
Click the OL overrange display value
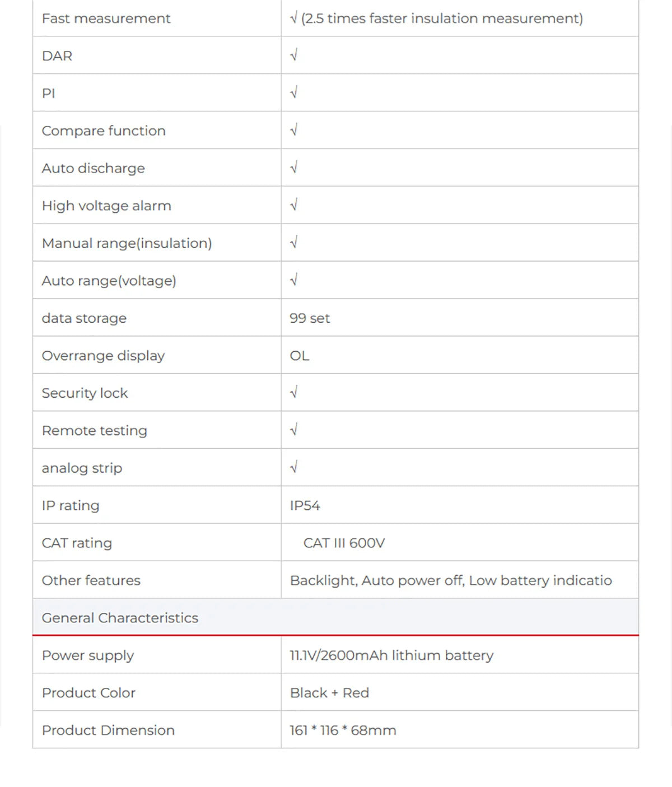300,356
